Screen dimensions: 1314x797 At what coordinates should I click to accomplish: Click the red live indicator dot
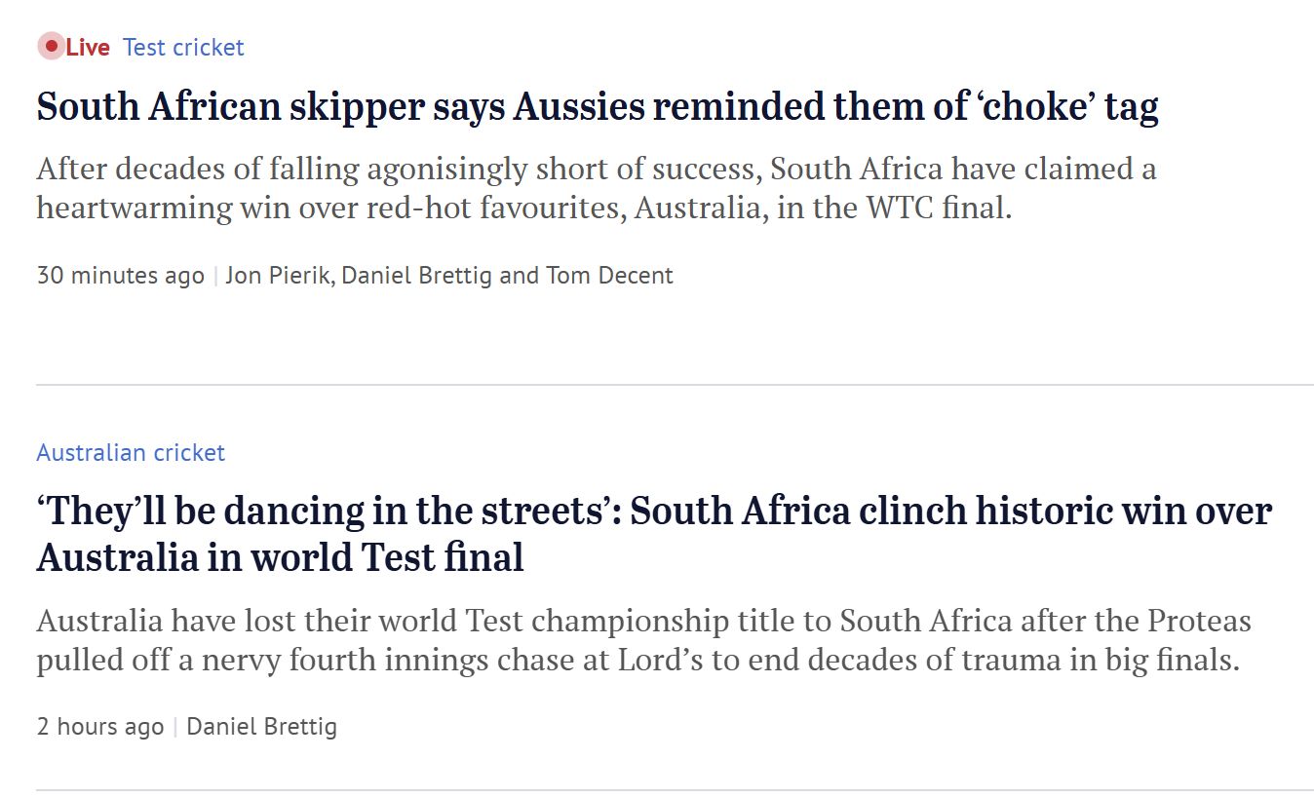[51, 46]
